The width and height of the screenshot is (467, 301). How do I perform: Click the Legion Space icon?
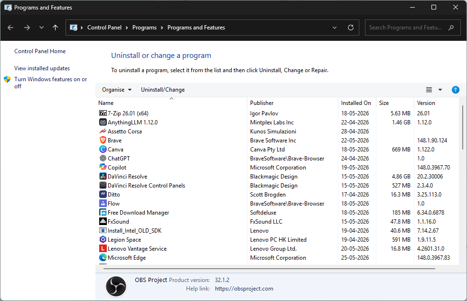(x=103, y=239)
